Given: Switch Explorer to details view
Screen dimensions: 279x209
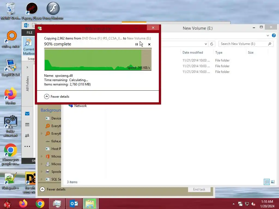Looking at the screenshot, I should [266, 182].
